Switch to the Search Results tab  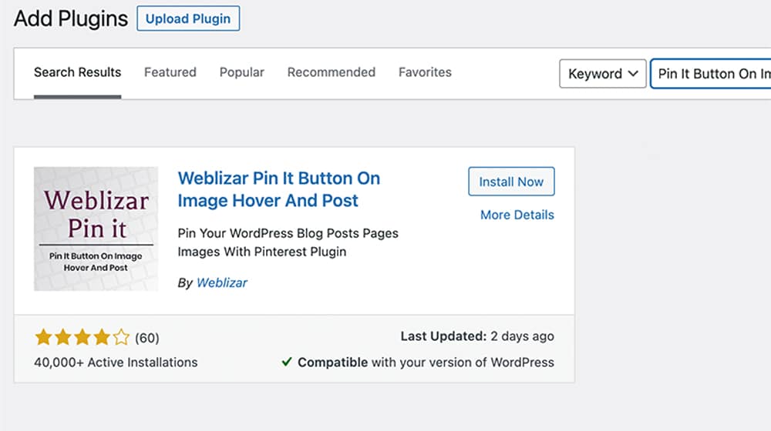click(77, 72)
